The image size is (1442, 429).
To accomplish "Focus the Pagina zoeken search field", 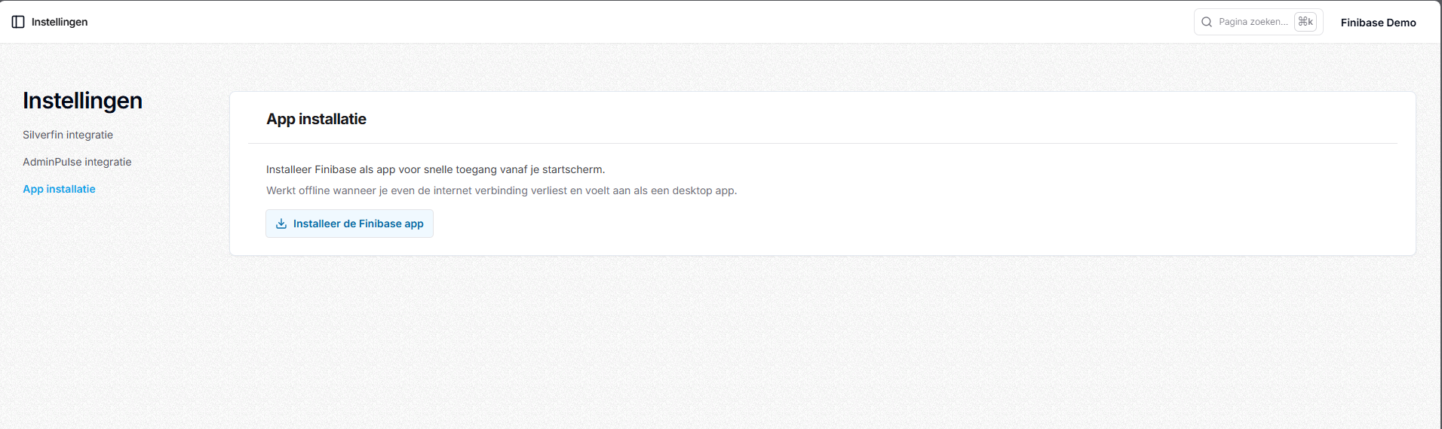I will [x=1258, y=22].
